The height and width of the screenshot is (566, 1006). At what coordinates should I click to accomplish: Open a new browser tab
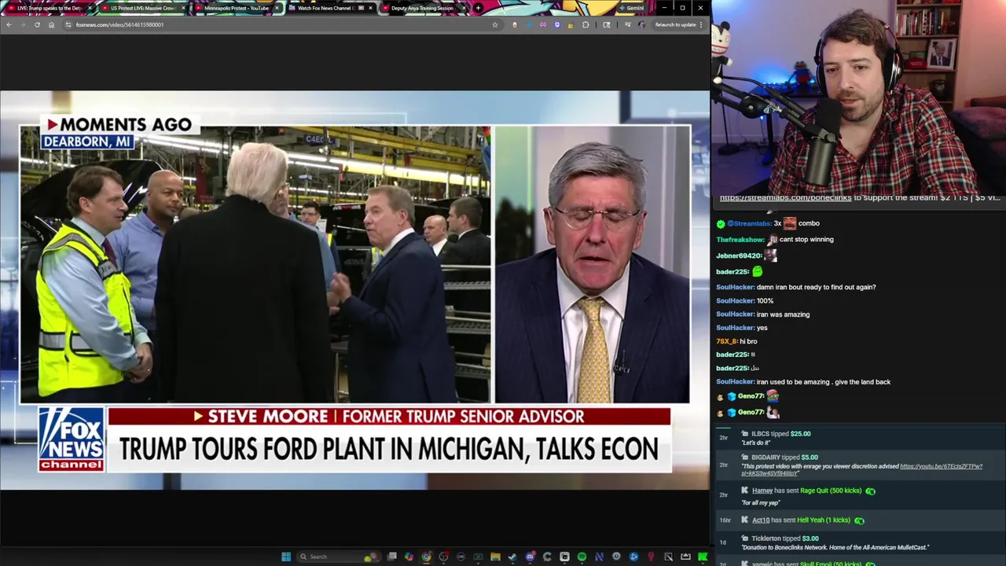tap(478, 8)
